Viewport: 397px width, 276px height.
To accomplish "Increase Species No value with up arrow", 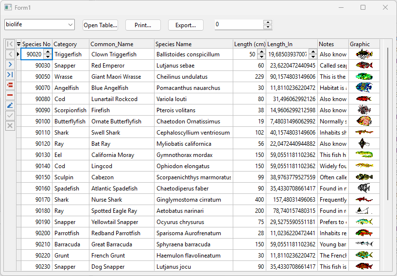I will coord(48,52).
